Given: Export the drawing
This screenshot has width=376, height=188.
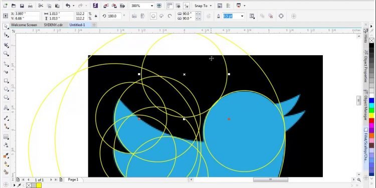Looking at the screenshot, I should [114, 6].
